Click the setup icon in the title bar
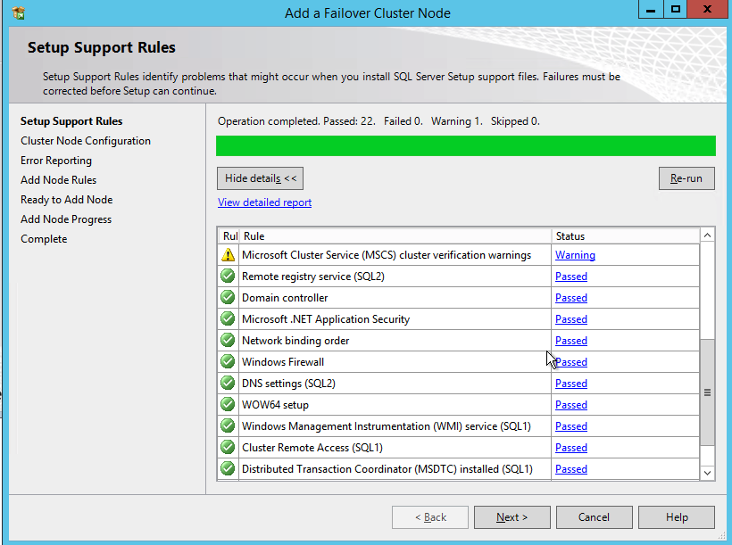 point(19,12)
